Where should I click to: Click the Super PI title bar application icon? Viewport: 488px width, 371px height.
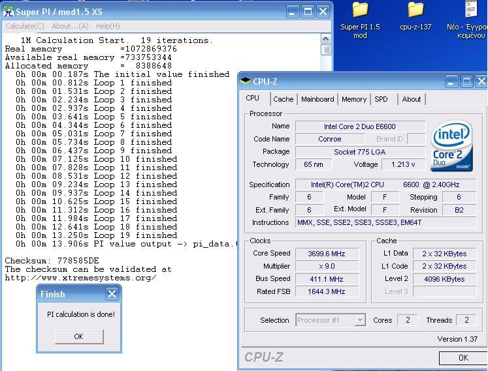click(8, 11)
